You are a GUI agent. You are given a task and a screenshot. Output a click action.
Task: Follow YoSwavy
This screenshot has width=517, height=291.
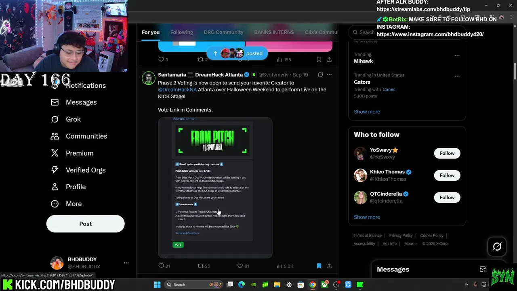click(x=447, y=153)
